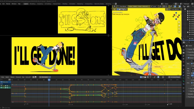Click the storyboard sketch thumbnail image

(82, 20)
